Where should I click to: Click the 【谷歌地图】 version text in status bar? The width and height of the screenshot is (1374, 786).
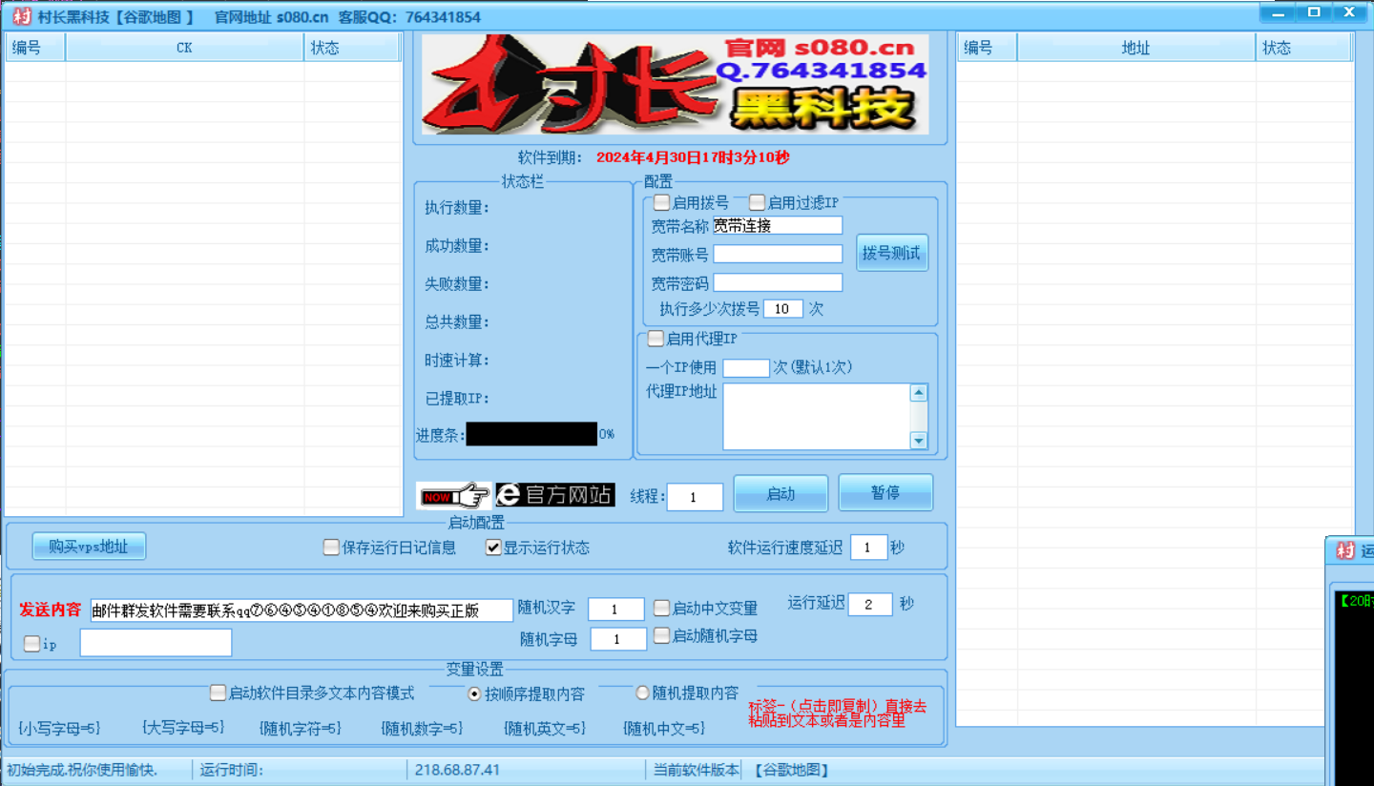791,770
